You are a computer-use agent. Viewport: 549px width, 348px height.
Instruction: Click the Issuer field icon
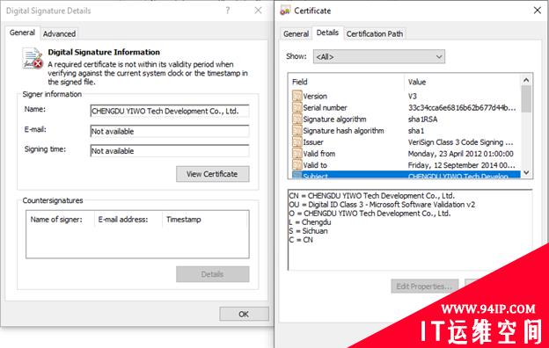pos(296,142)
